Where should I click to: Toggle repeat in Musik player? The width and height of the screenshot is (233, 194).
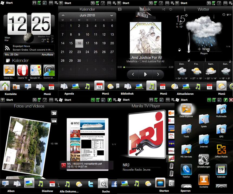[x=171, y=9]
